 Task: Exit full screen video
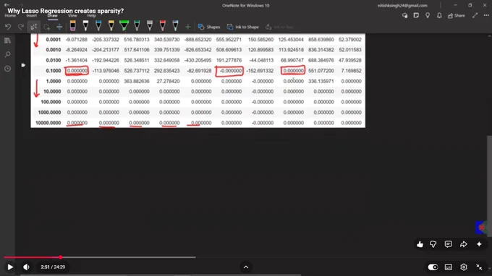coord(479,267)
